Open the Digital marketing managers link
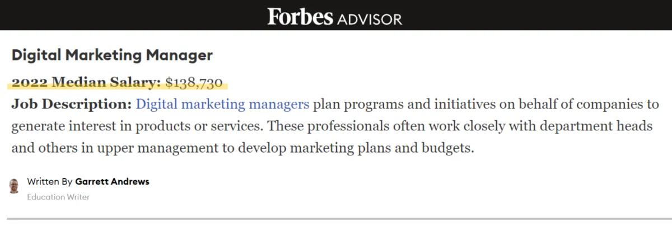672x227 pixels. coord(222,105)
